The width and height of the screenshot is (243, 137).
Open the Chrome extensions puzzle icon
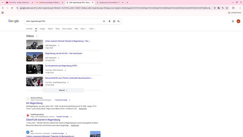coord(233,8)
